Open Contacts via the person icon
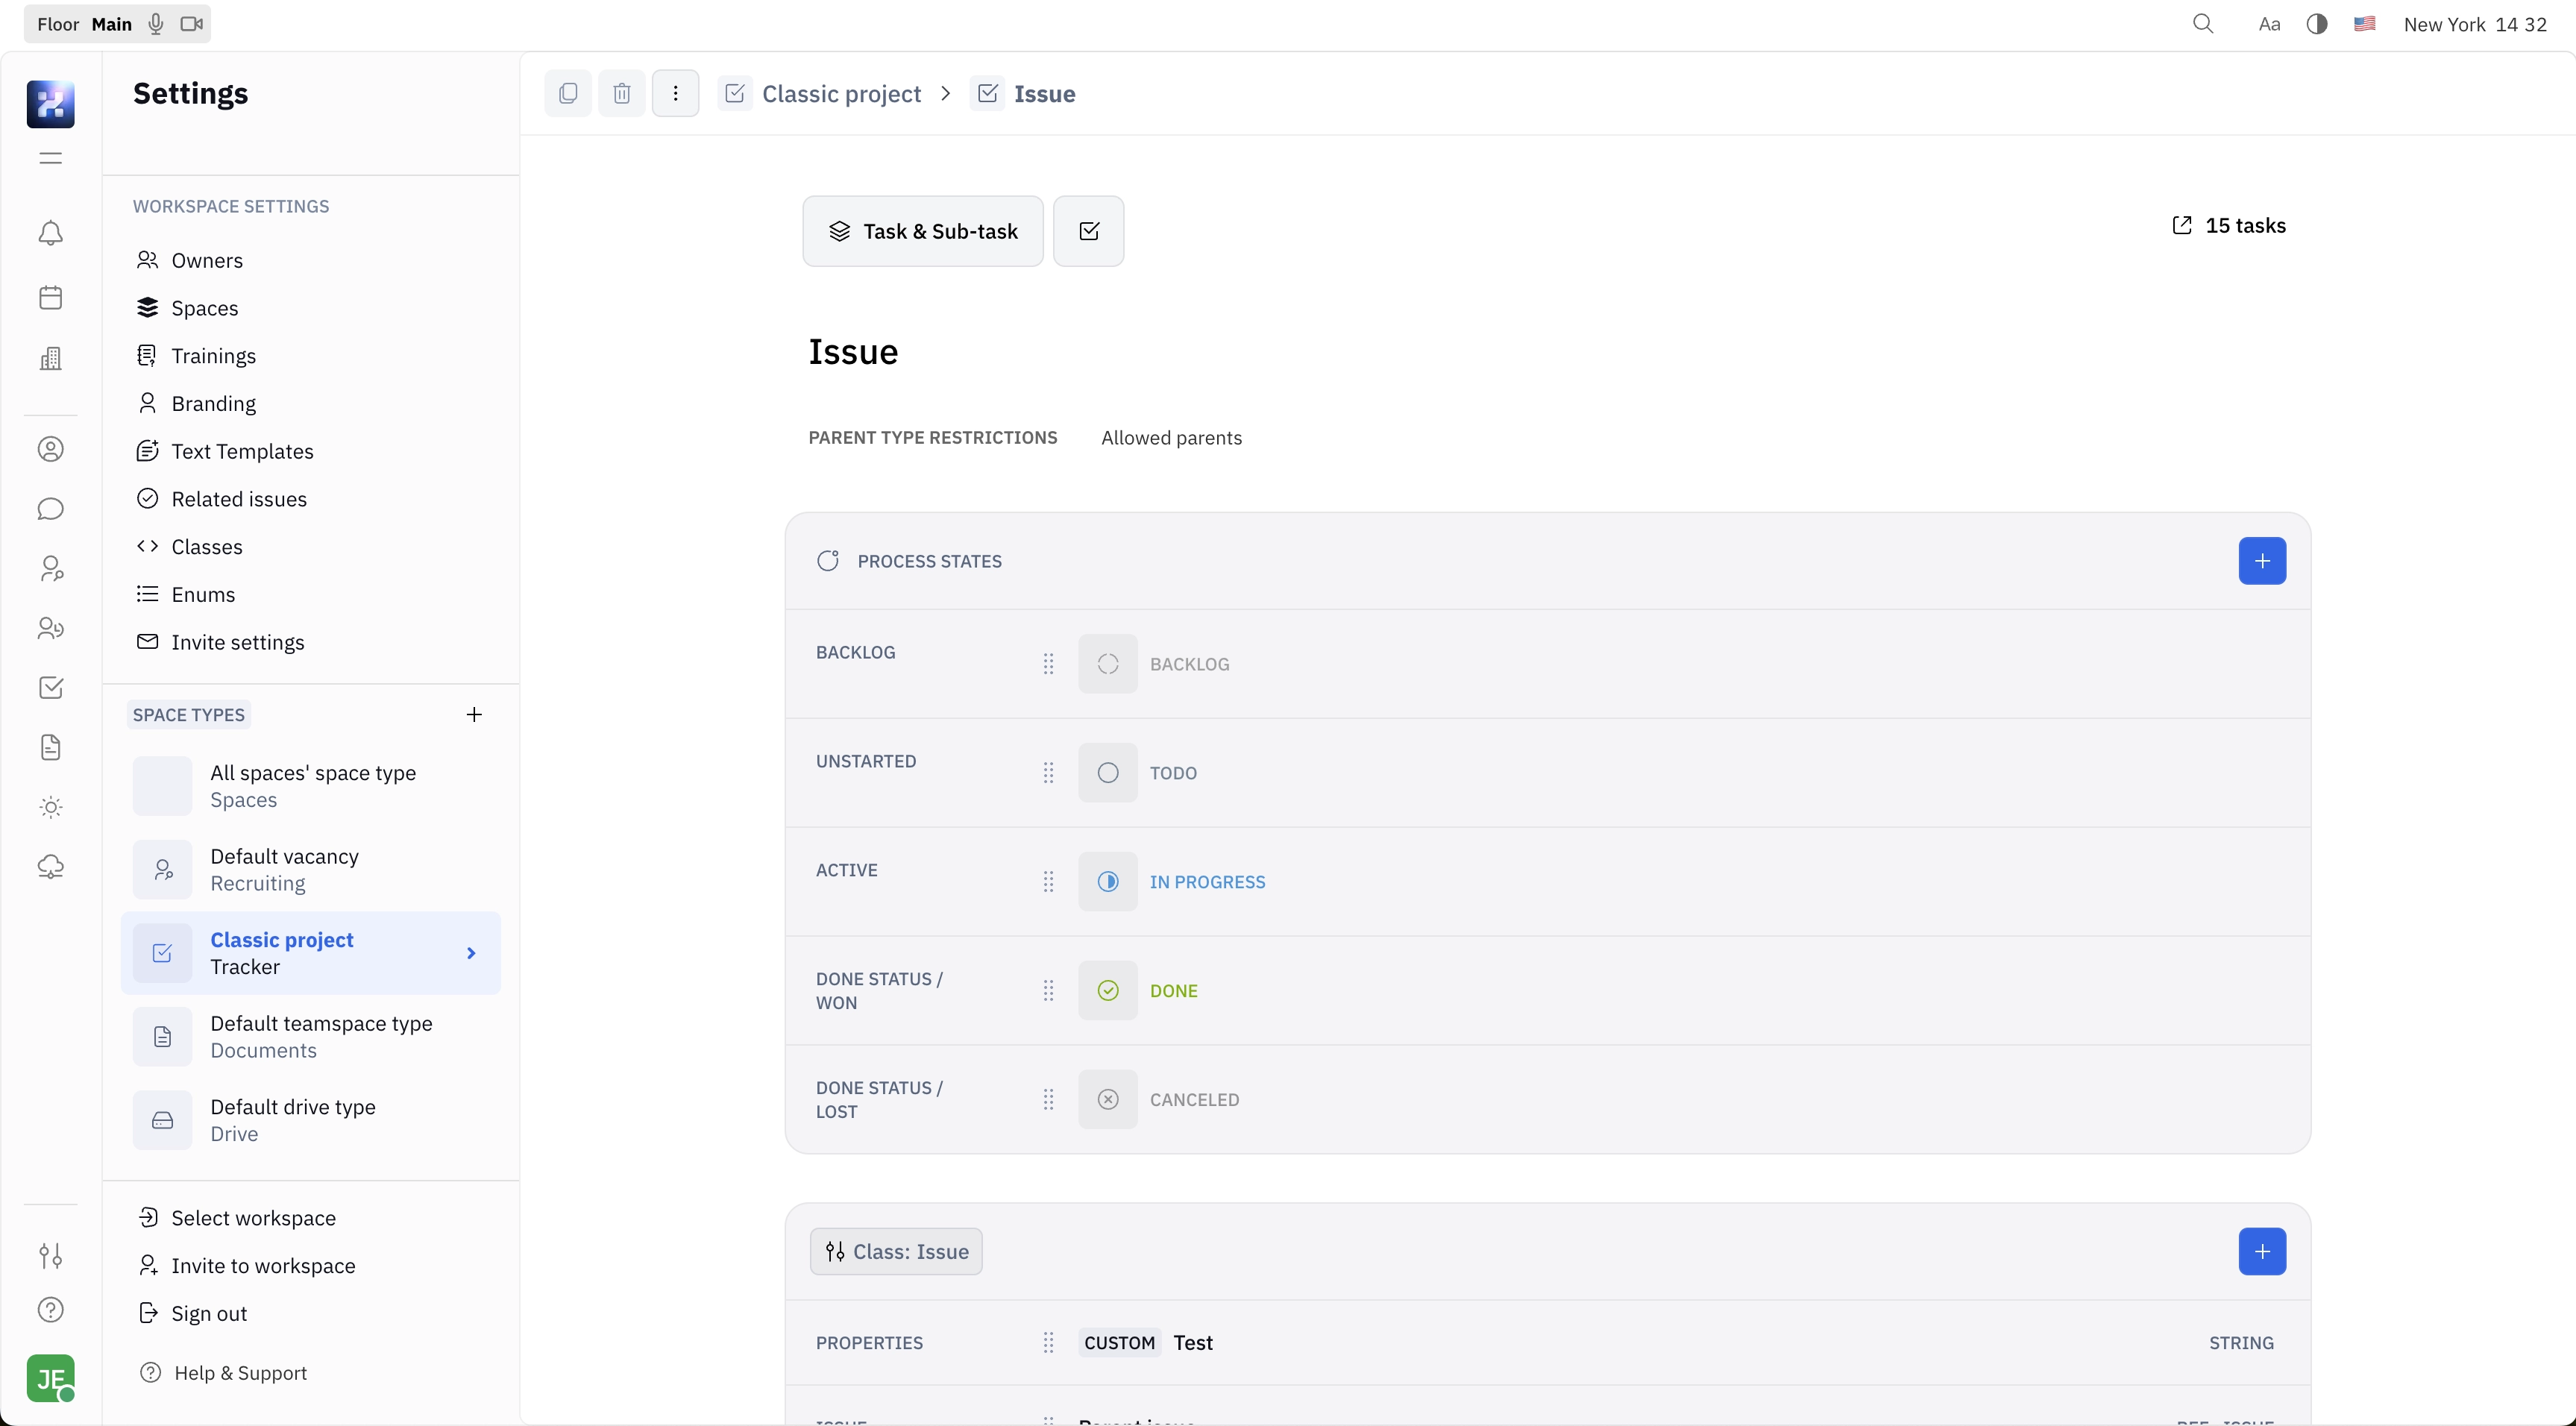Image resolution: width=2576 pixels, height=1426 pixels. 50,449
